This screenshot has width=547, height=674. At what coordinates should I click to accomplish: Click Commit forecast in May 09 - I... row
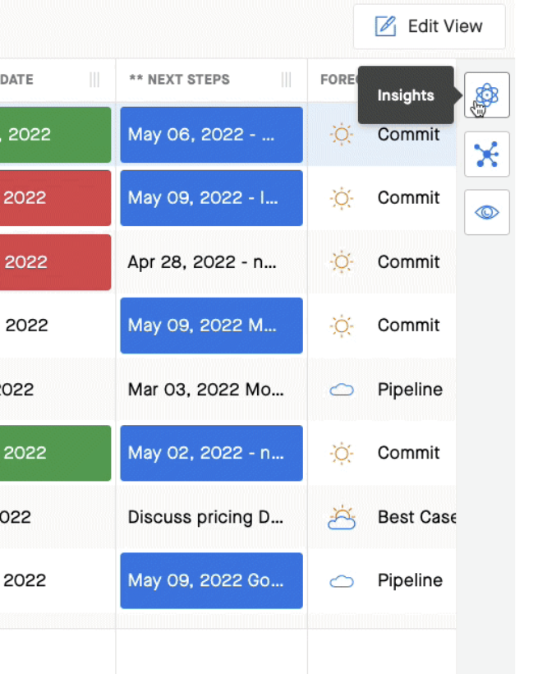coord(408,198)
